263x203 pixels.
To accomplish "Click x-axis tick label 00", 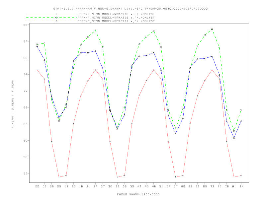I will point(37,186).
